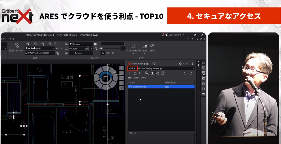Toggle the pin icon on cloud panel
The width and height of the screenshot is (281, 144).
click(198, 65)
